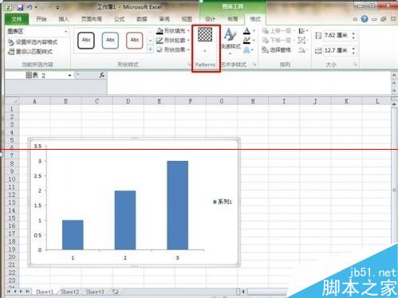Click the group objects icon
398x298 pixels.
coord(301,41)
